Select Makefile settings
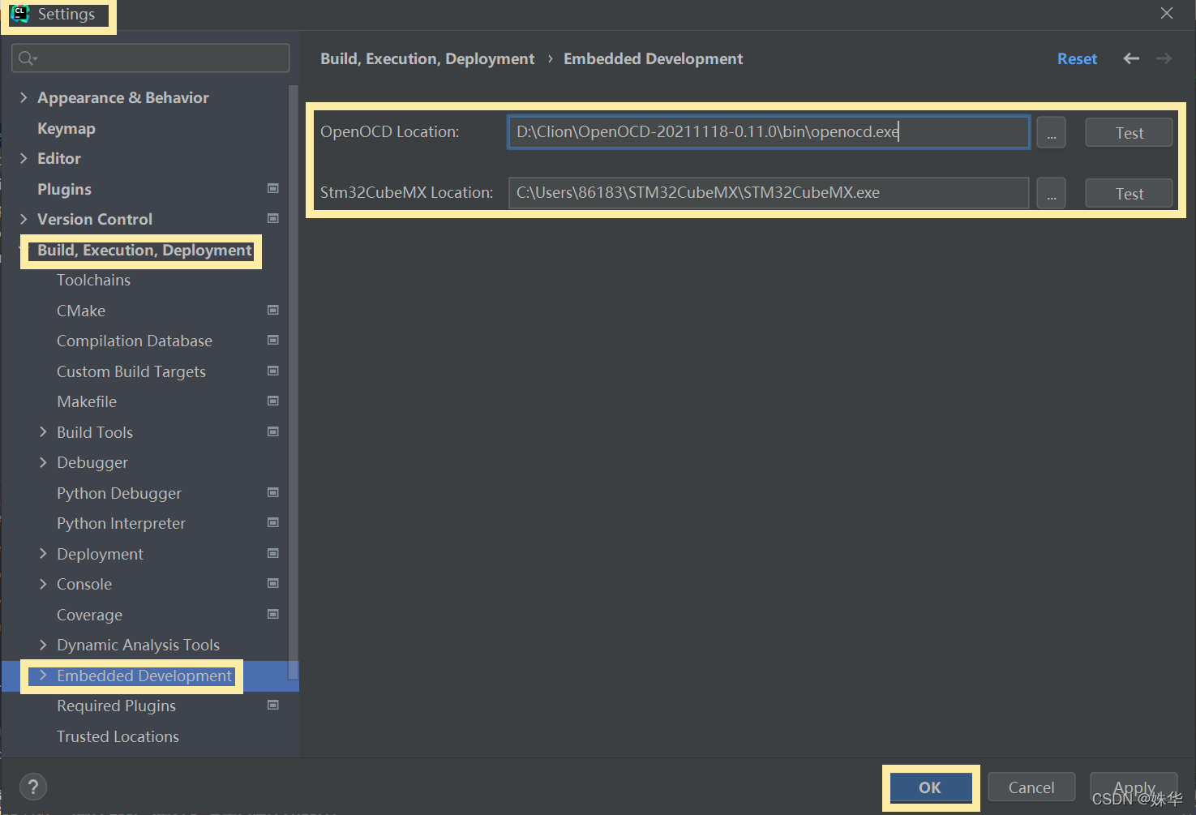 87,401
